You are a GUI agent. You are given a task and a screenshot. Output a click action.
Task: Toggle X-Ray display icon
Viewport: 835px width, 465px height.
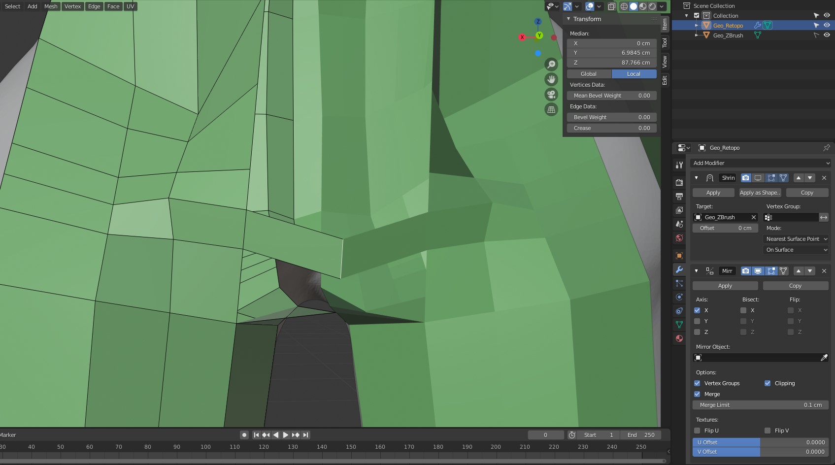pyautogui.click(x=611, y=6)
